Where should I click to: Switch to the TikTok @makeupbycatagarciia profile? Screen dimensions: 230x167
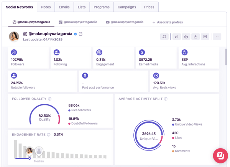tap(78, 22)
